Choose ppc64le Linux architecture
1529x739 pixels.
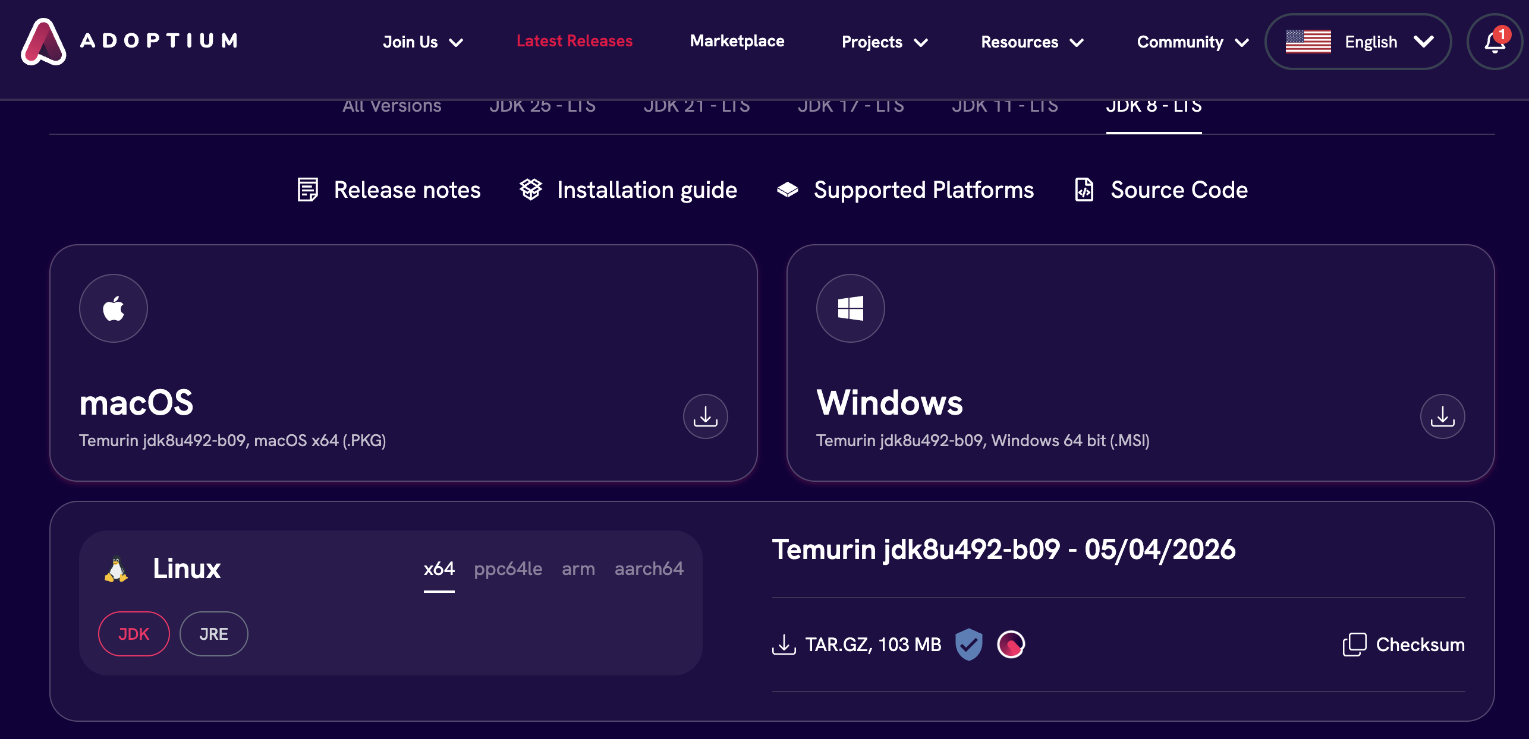508,569
